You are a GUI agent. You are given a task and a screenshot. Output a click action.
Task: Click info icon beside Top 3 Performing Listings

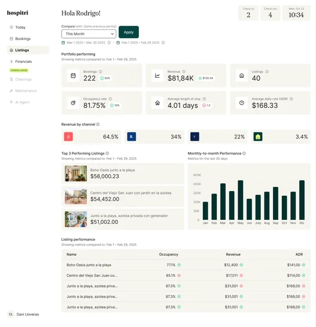[107, 153]
